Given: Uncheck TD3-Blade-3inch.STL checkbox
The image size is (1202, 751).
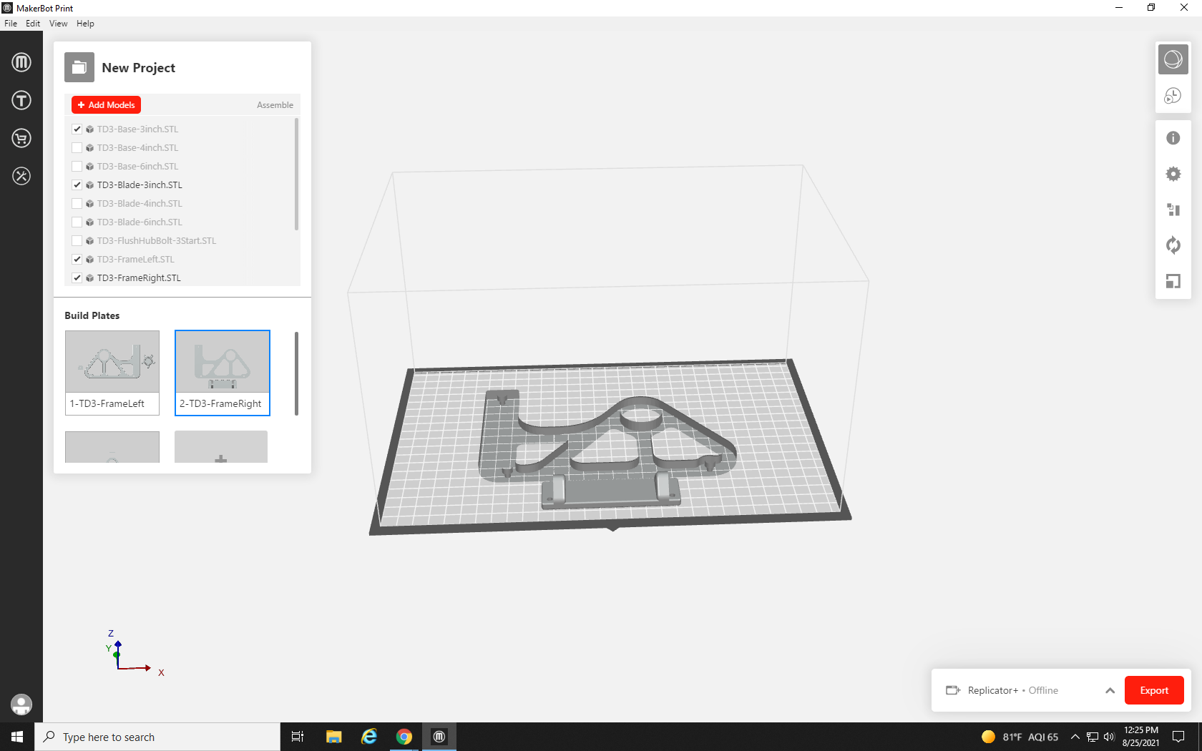Looking at the screenshot, I should pos(77,185).
